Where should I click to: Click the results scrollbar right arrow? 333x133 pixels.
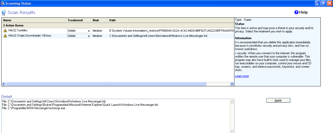(x=232, y=84)
